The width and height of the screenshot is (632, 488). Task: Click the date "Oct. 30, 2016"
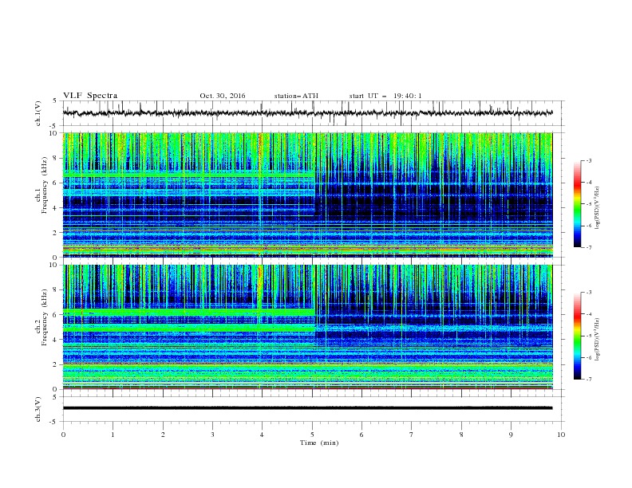[223, 96]
